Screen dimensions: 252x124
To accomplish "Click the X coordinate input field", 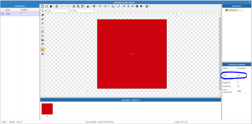I will pos(58,11).
